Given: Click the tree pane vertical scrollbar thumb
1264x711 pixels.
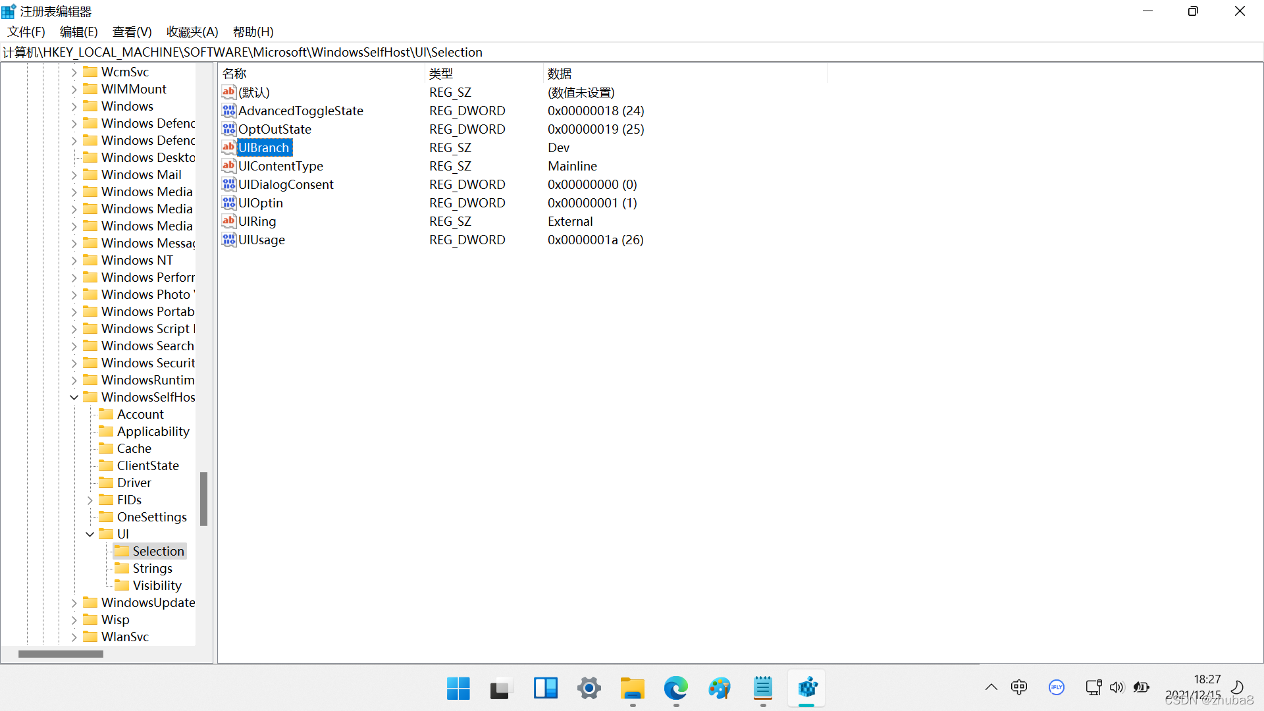Looking at the screenshot, I should 203,498.
